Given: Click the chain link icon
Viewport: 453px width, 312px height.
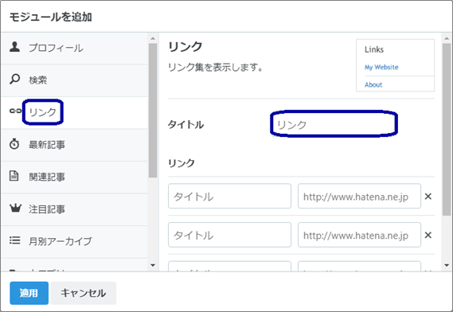Looking at the screenshot, I should click(x=15, y=111).
